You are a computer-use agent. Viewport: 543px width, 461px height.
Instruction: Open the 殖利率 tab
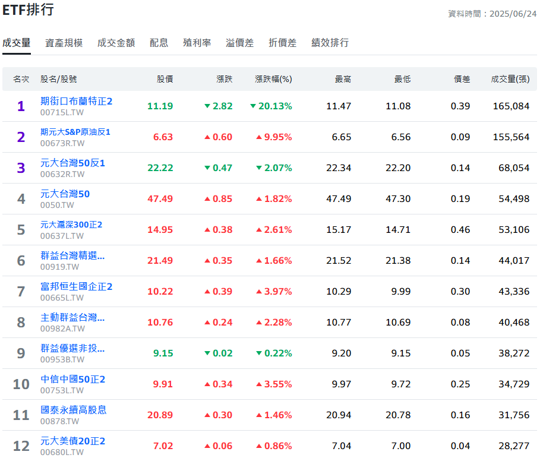[x=197, y=43]
